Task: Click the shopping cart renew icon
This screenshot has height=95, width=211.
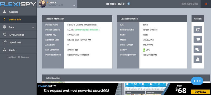Action: pyautogui.click(x=198, y=39)
